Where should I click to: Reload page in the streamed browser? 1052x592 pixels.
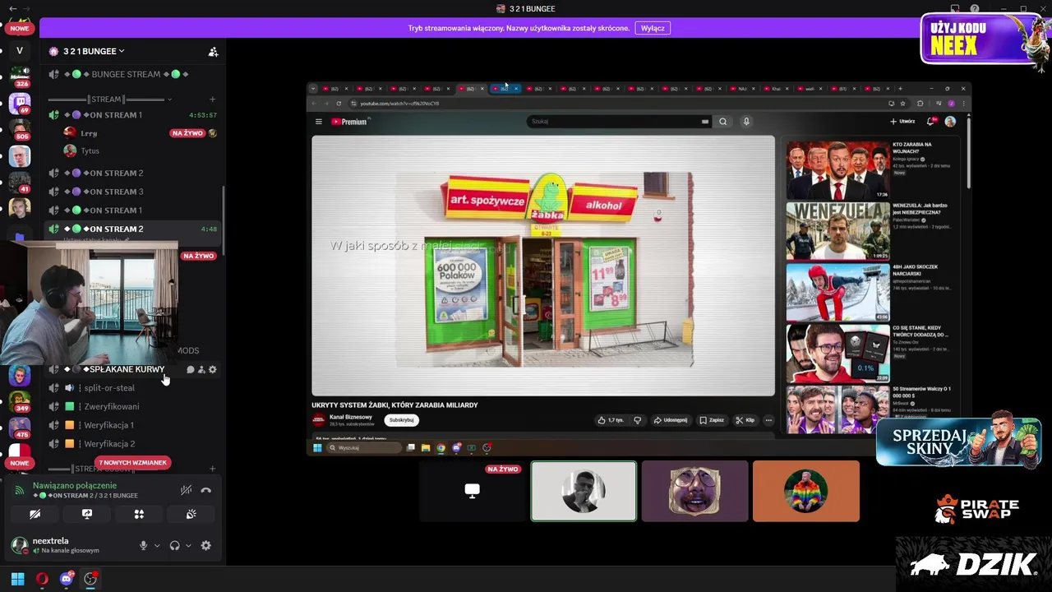[x=339, y=104]
